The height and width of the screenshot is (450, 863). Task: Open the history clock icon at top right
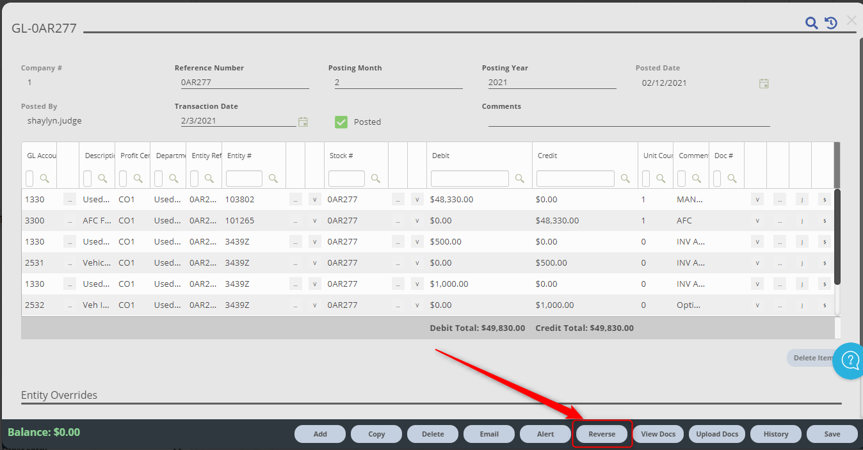coord(831,24)
